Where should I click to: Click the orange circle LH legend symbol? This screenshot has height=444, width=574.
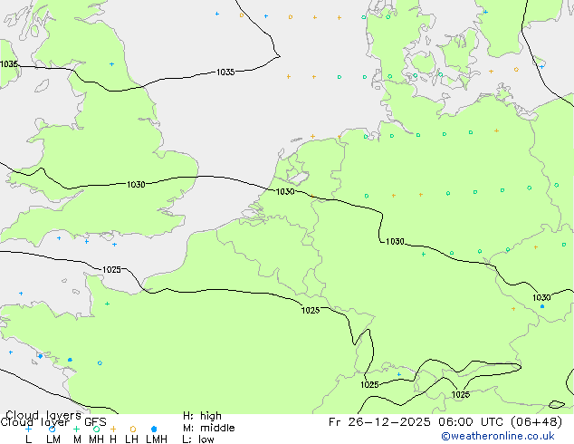pyautogui.click(x=133, y=429)
